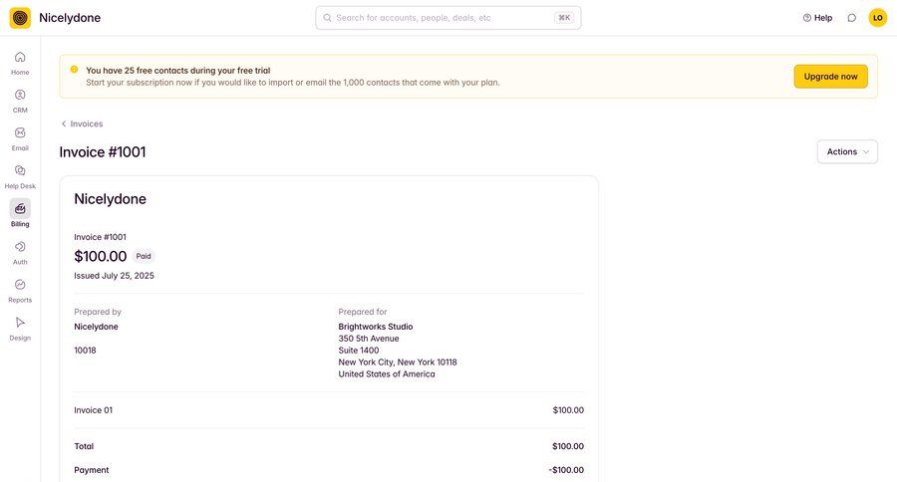Click the Invoice #1001 page heading
This screenshot has width=897, height=482.
tap(103, 152)
